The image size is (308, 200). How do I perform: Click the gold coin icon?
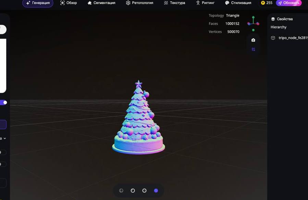click(263, 3)
